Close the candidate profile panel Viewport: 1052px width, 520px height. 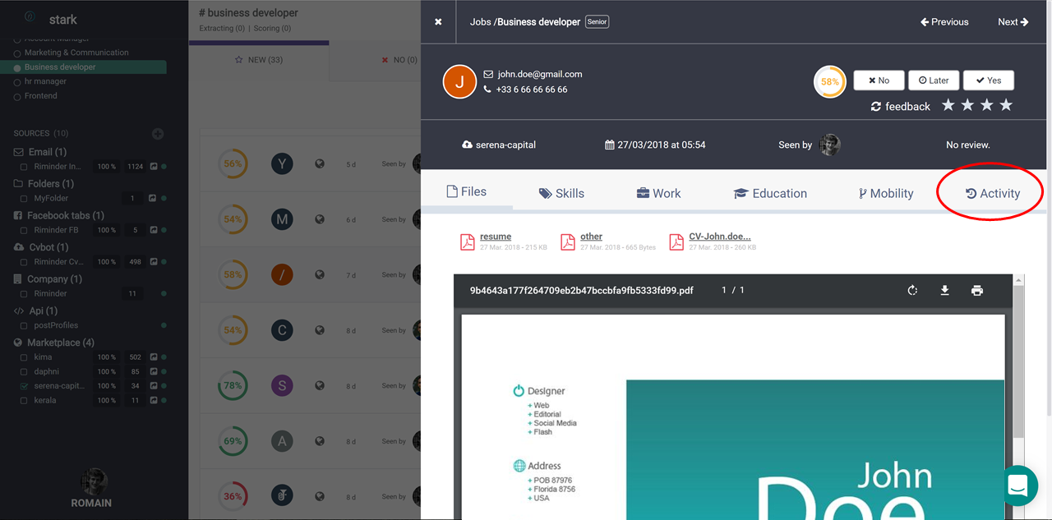click(x=438, y=22)
